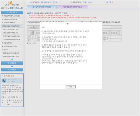Image resolution: width=140 pixels, height=116 pixels.
Task: Sort 승인여부 column descending arrow
Action: pos(119,34)
